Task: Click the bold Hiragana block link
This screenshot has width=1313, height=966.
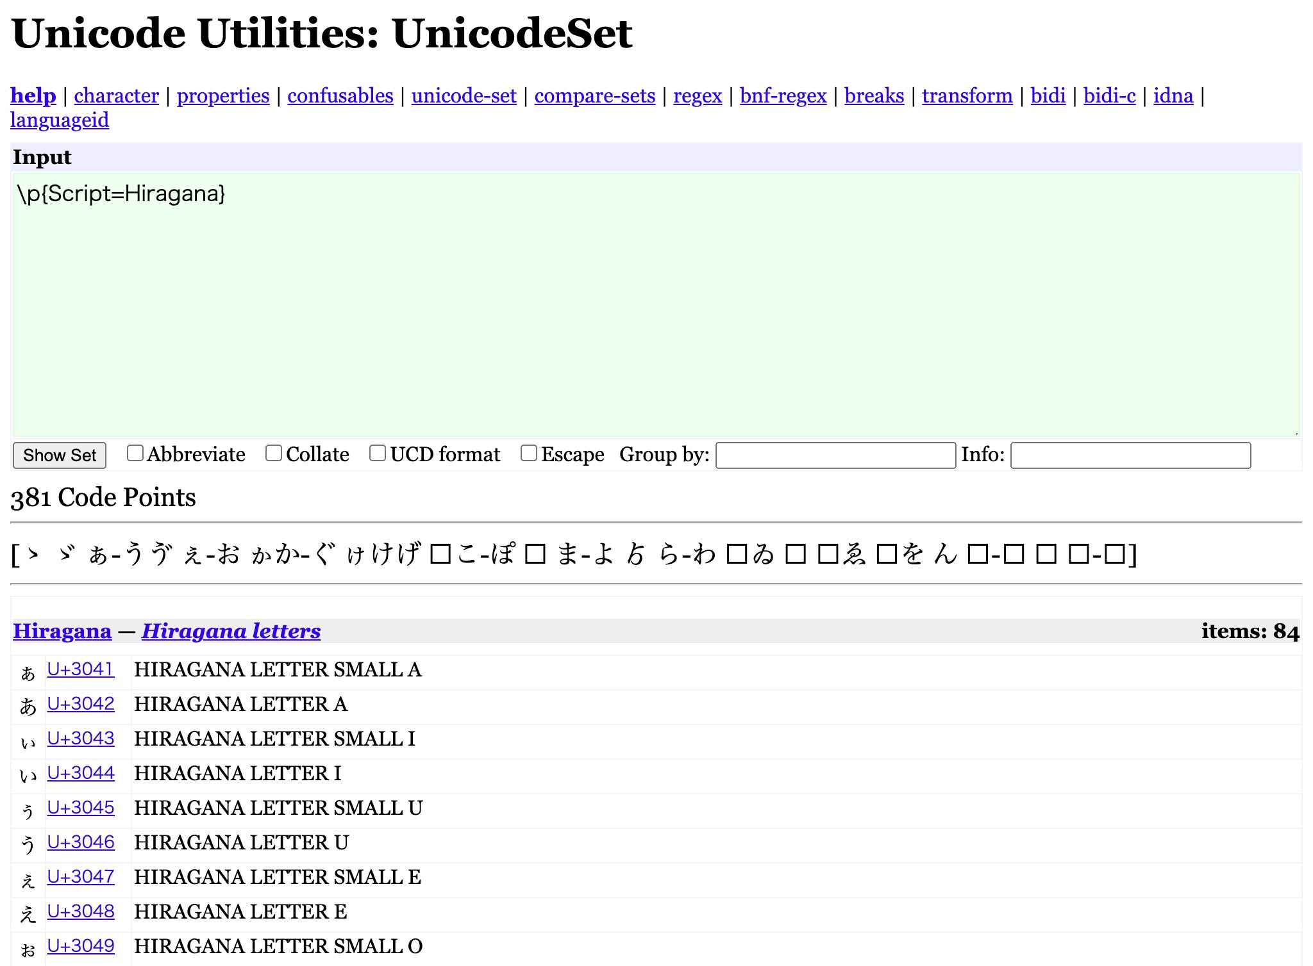Action: (62, 631)
